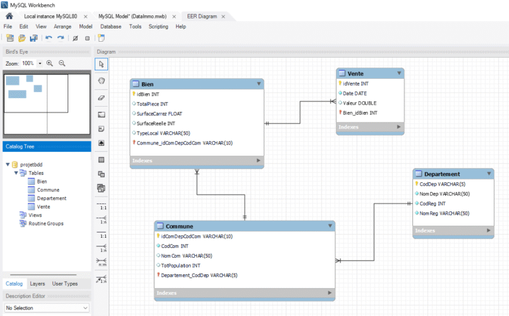
Task: Click the zoom out magnifier icon
Action: click(x=62, y=63)
